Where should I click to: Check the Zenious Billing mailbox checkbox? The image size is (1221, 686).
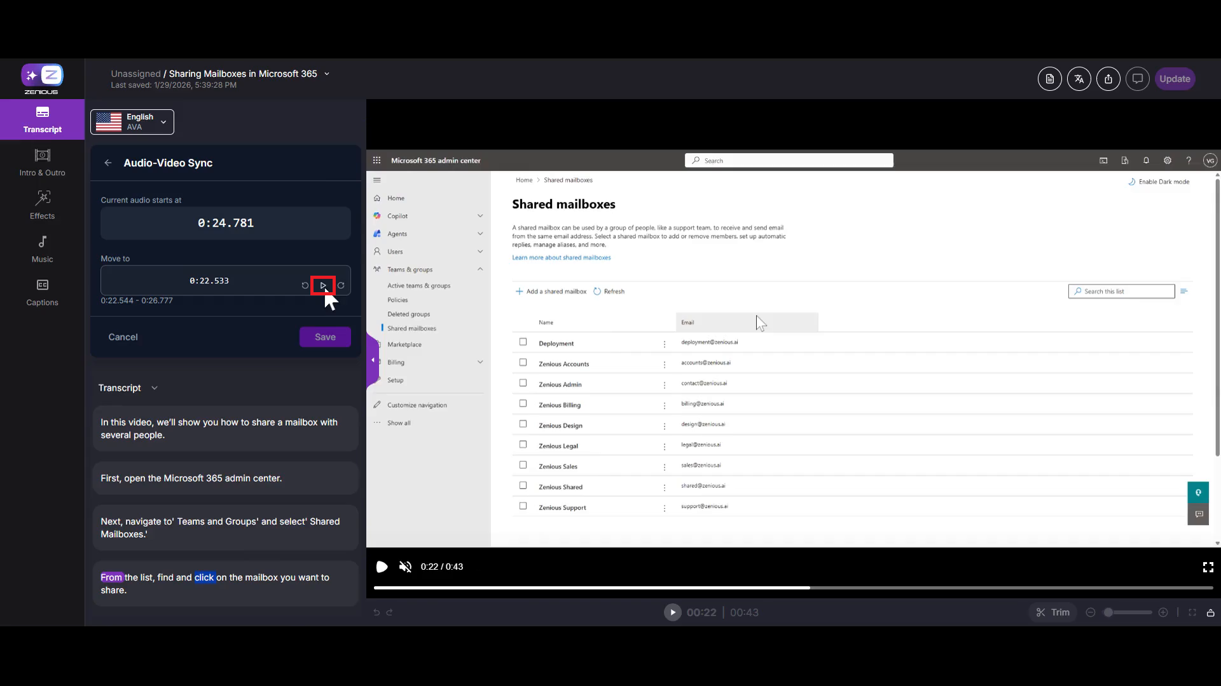click(x=523, y=403)
